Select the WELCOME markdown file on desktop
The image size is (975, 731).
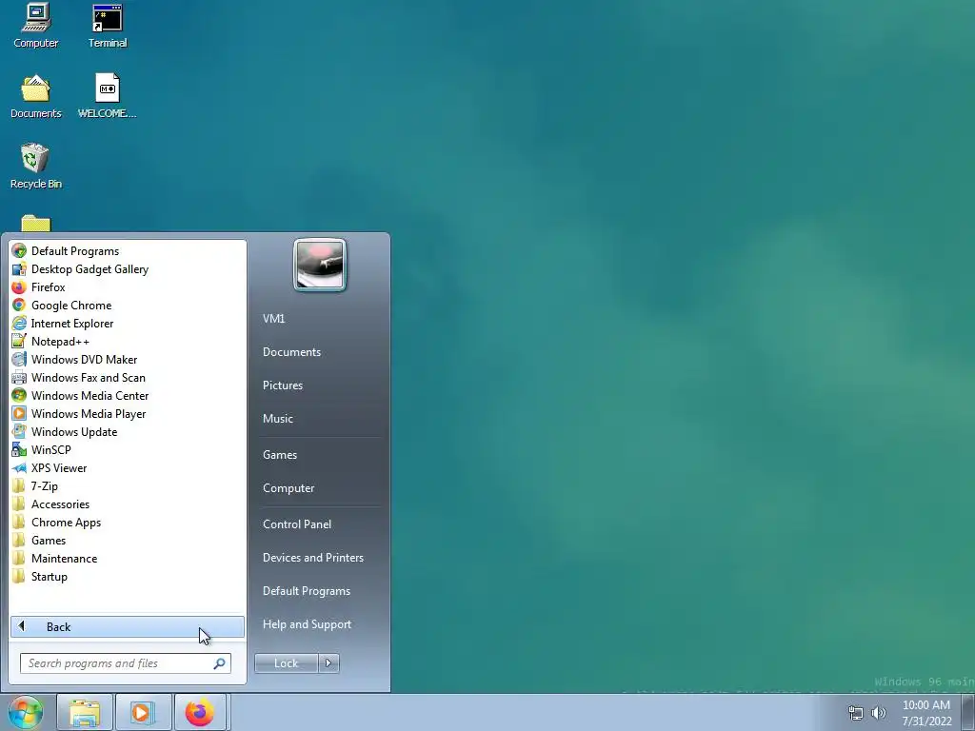[108, 97]
